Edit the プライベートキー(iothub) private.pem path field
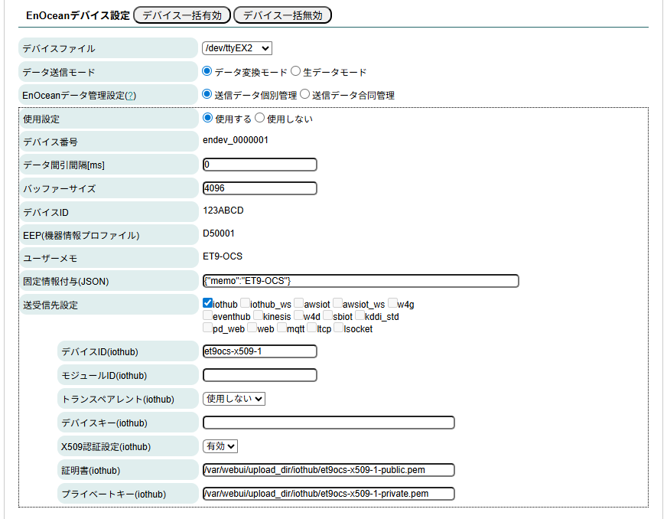The width and height of the screenshot is (667, 519). [329, 494]
